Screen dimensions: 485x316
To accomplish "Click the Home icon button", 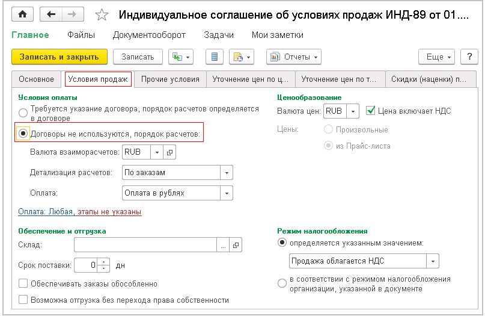I will pyautogui.click(x=23, y=14).
